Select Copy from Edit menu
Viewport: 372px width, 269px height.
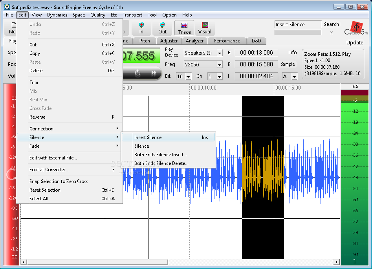click(70, 53)
